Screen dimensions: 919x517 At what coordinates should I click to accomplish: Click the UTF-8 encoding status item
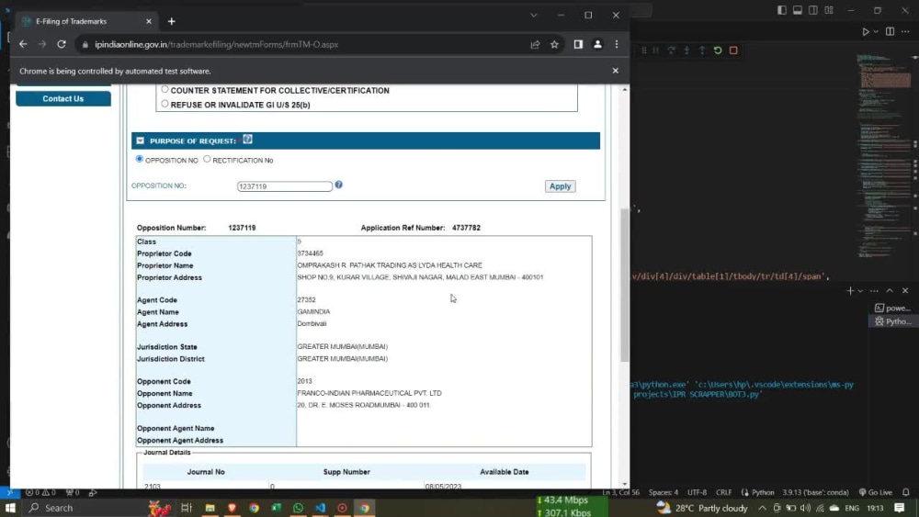697,492
